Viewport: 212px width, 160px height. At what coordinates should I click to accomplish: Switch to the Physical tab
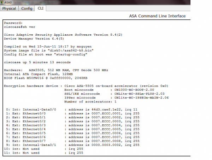coord(9,8)
